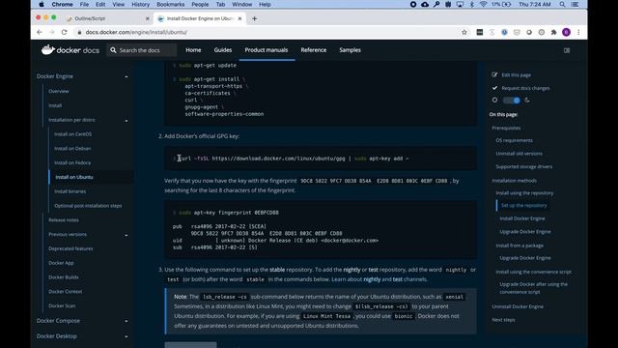Open purple Chrome profile avatar
This screenshot has height=348, width=618.
pyautogui.click(x=567, y=32)
